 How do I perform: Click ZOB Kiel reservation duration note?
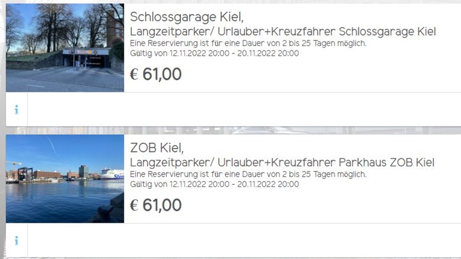coord(248,174)
